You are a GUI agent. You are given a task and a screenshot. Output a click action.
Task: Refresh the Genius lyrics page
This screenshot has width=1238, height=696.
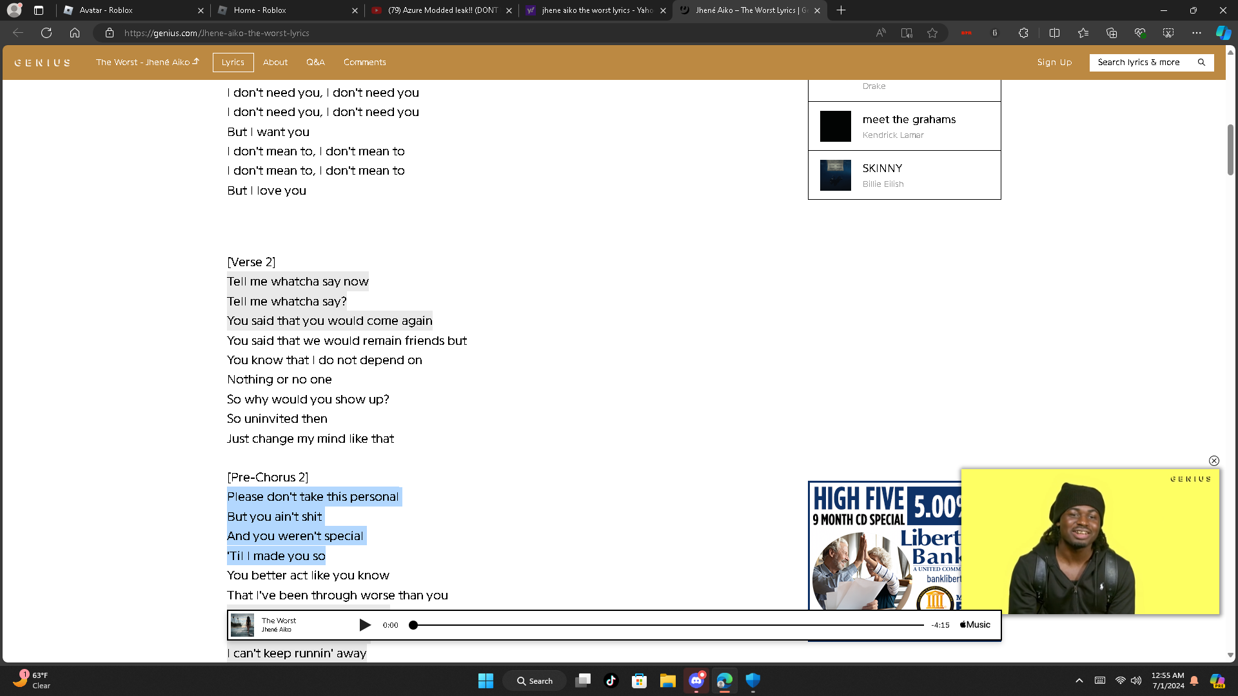tap(46, 33)
